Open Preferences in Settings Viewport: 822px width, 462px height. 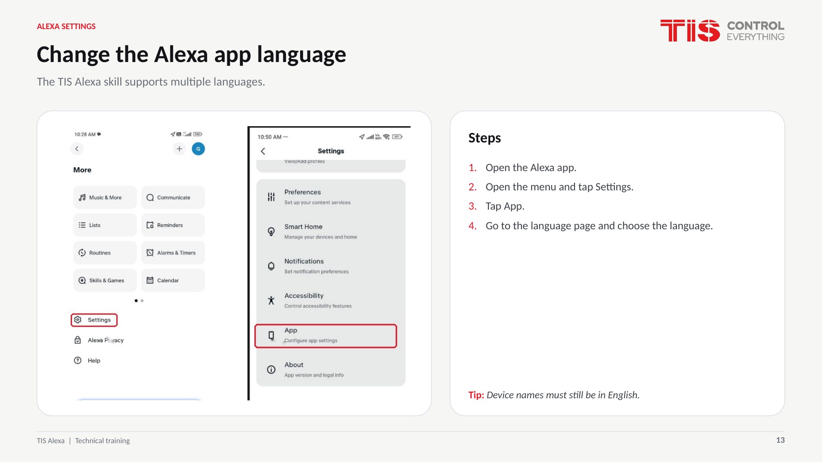[331, 197]
